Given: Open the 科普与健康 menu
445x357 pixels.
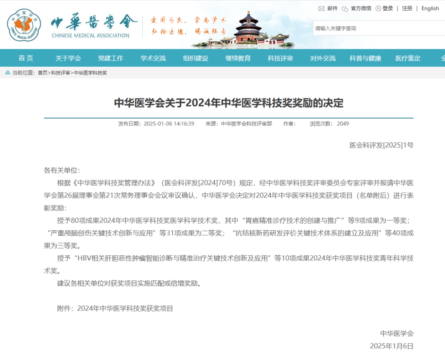Looking at the screenshot, I should point(365,58).
